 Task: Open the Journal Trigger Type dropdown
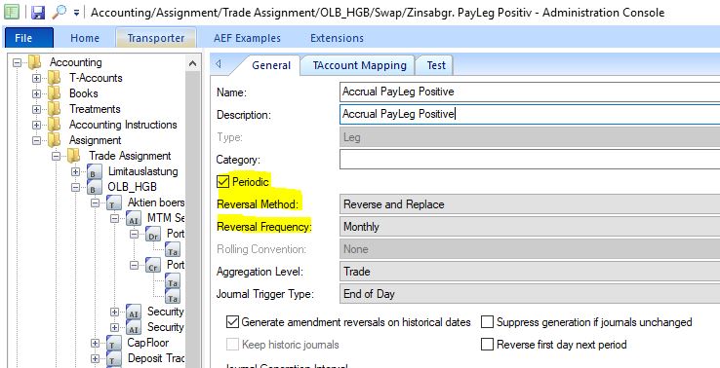click(x=530, y=294)
